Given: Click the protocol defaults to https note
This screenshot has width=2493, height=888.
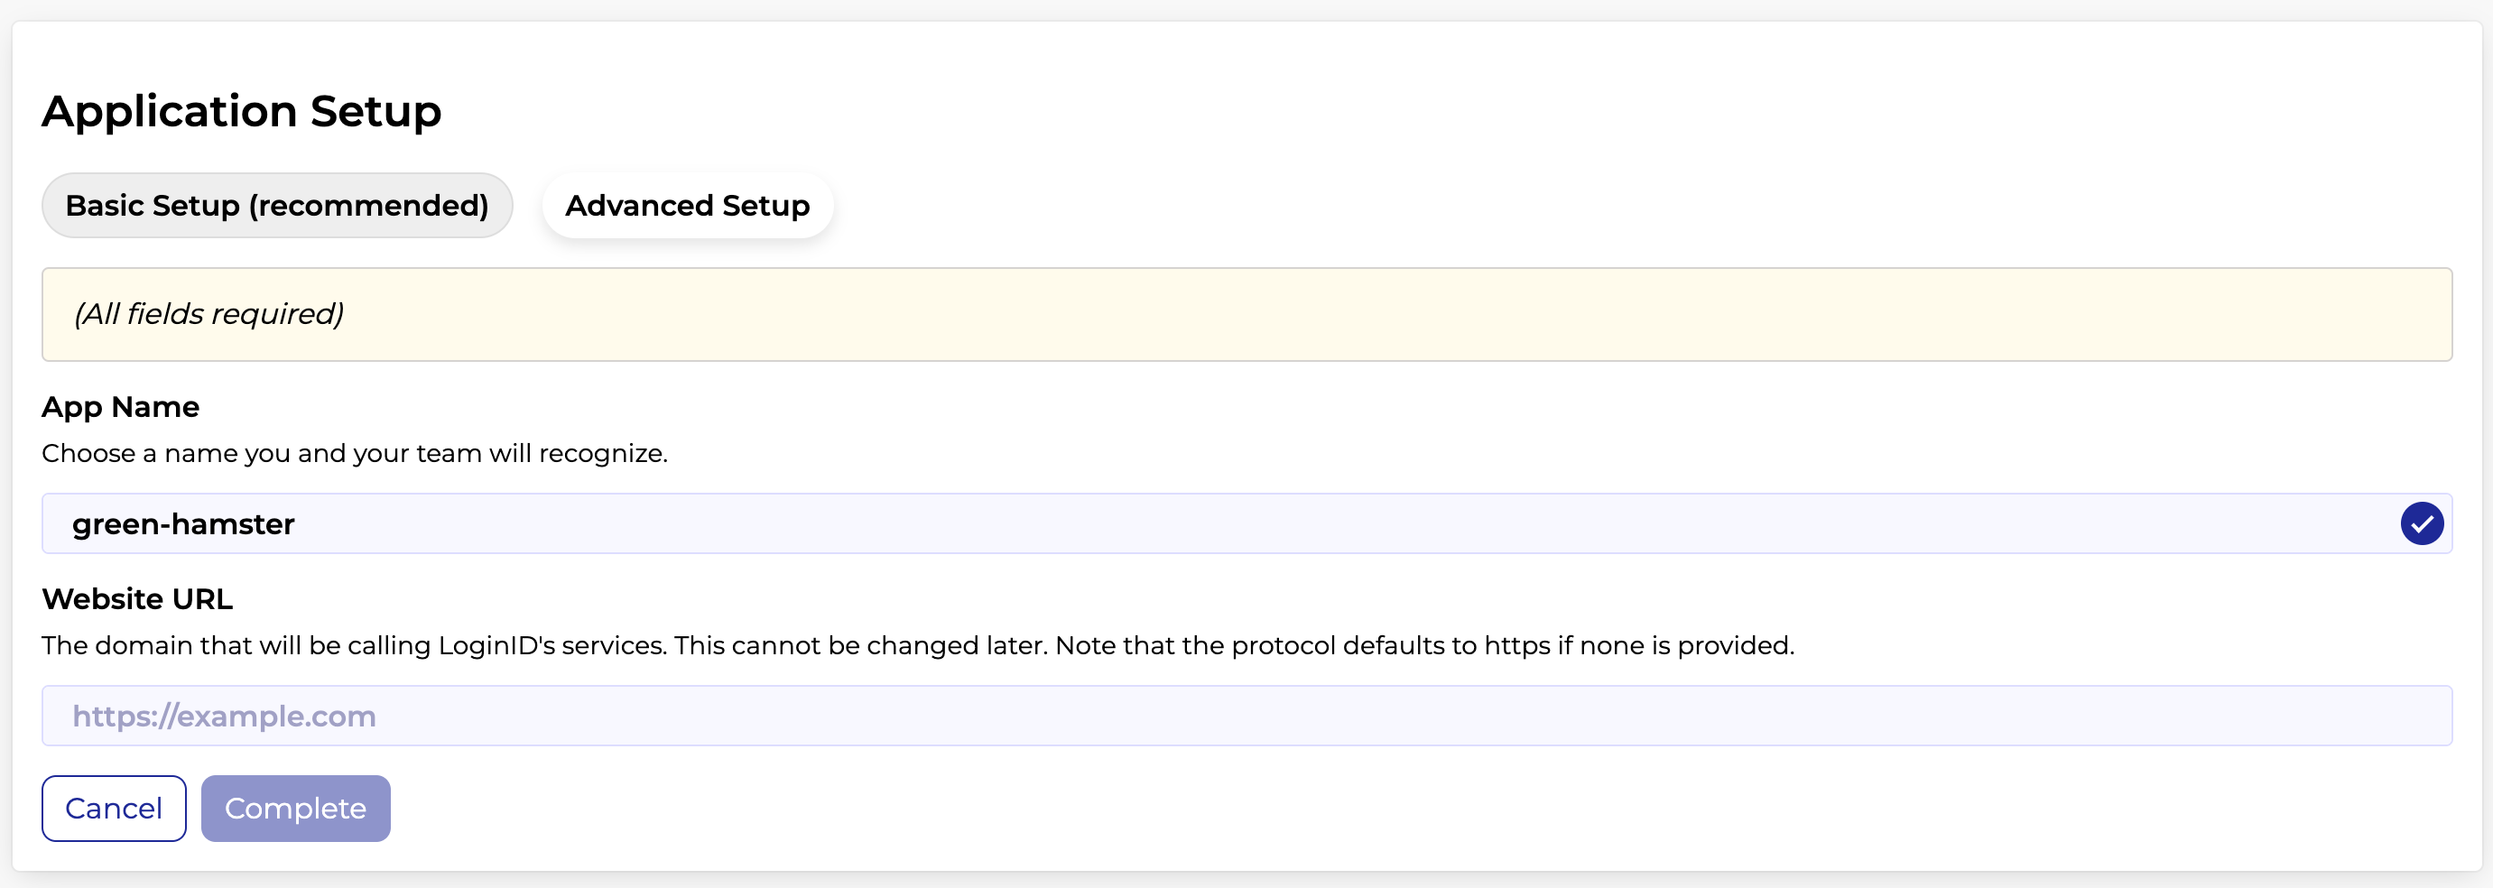Looking at the screenshot, I should click(x=1424, y=645).
